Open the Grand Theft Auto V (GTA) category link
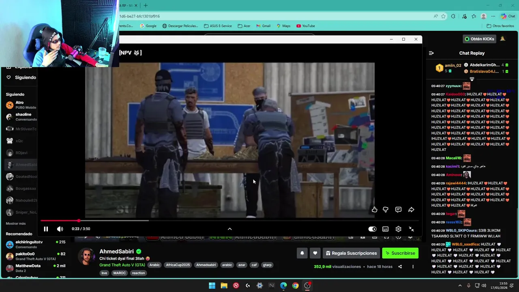 pos(122,265)
